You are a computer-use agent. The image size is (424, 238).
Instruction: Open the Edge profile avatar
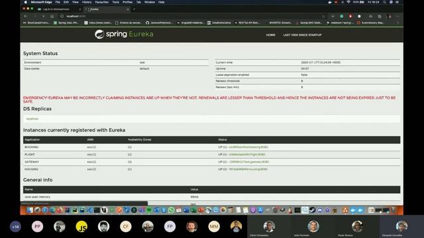tap(389, 16)
